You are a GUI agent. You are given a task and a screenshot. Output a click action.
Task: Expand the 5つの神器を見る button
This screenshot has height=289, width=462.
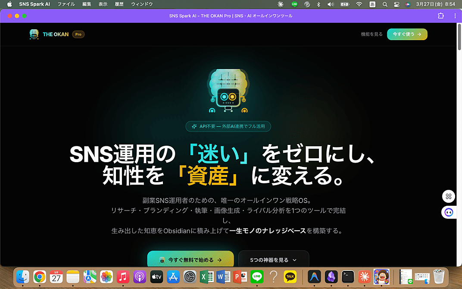274,260
